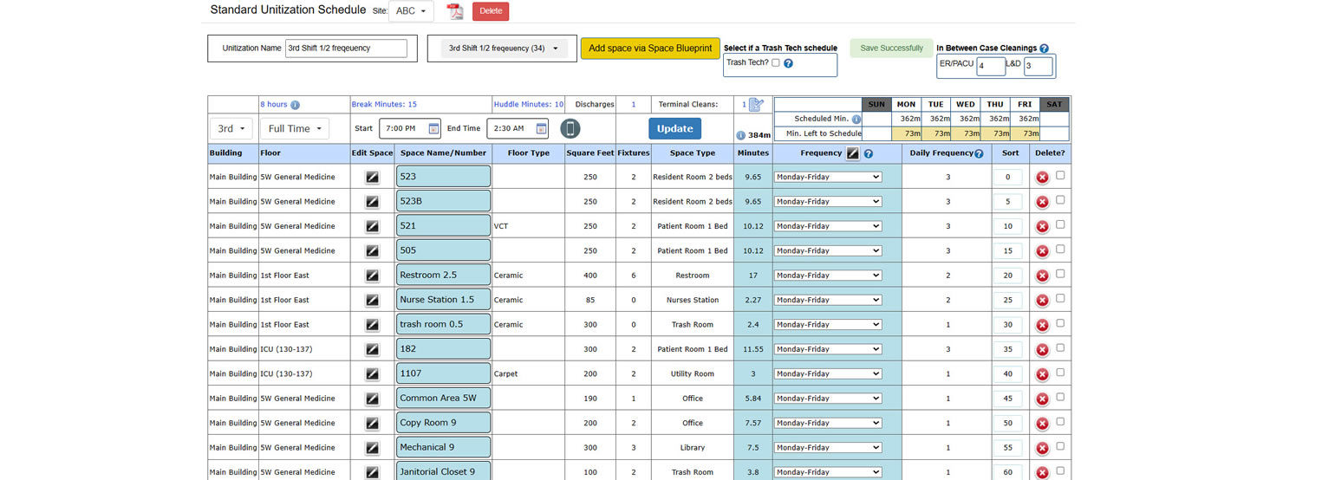Viewport: 1335px width, 480px height.
Task: Click the L&D value field
Action: tap(1039, 66)
